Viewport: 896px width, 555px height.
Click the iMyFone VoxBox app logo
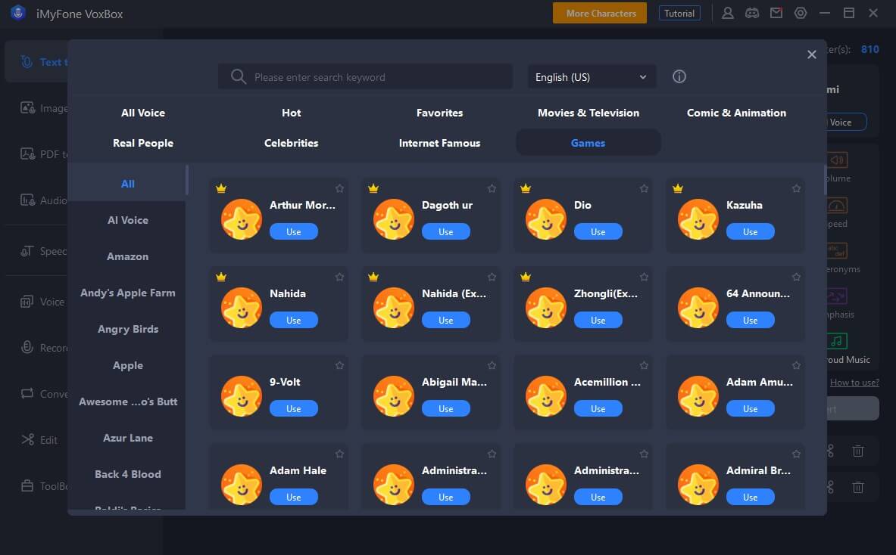point(18,13)
